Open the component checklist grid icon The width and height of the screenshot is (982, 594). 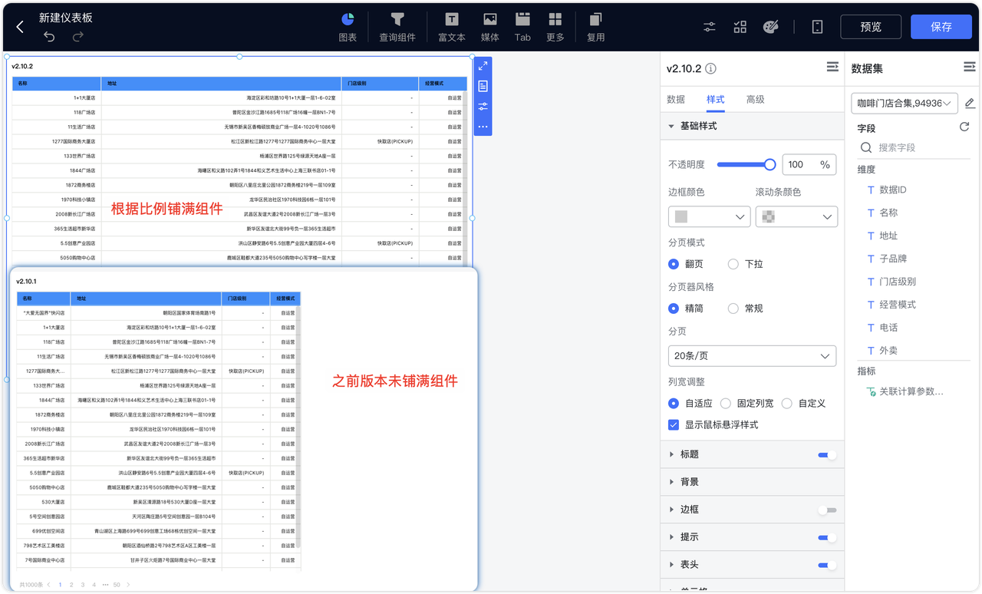pyautogui.click(x=740, y=27)
